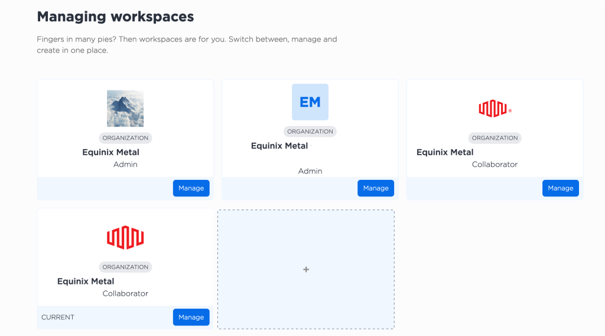Screen dimensions: 605x336
Task: Click the plus icon to create a workspace
Action: point(306,269)
